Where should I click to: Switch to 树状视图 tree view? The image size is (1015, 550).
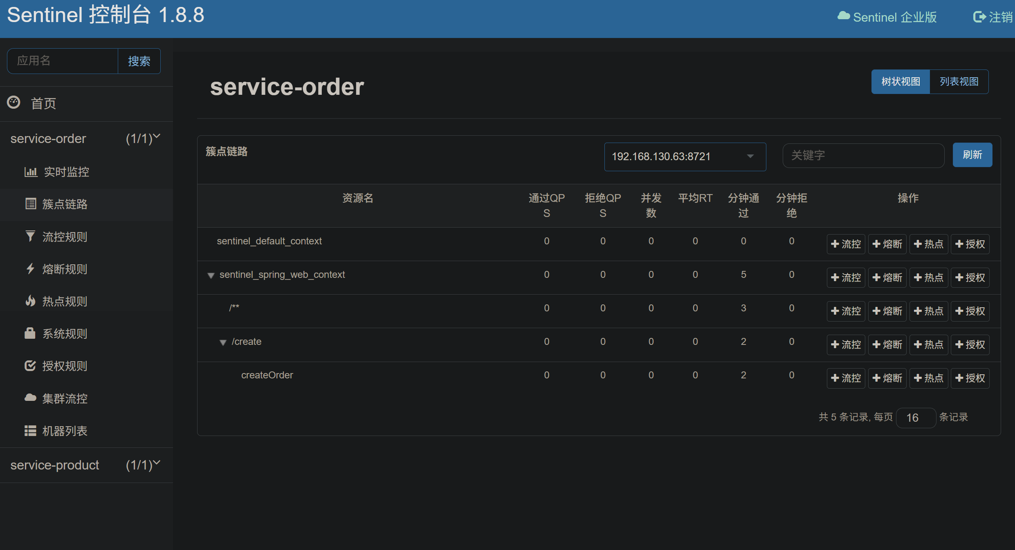(x=900, y=82)
